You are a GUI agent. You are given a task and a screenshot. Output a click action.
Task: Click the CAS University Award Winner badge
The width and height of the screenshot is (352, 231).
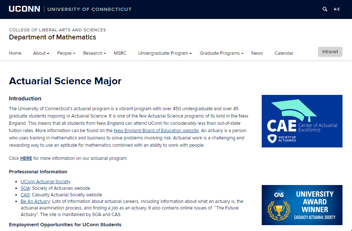click(302, 205)
